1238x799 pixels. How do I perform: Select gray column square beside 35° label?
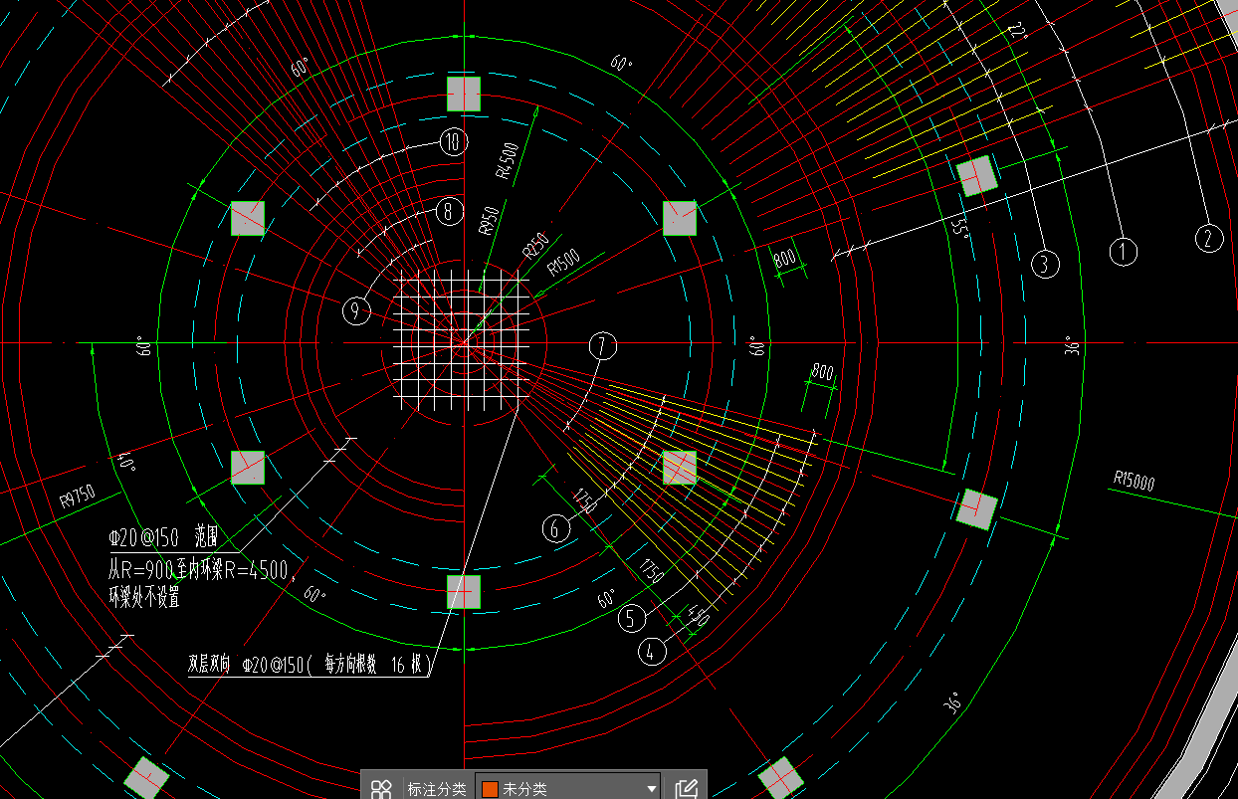click(977, 176)
